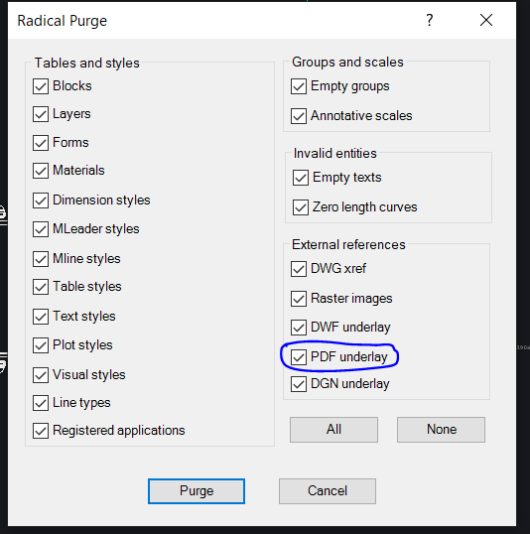Image resolution: width=530 pixels, height=534 pixels.
Task: Start purging with the Purge button
Action: point(197,491)
